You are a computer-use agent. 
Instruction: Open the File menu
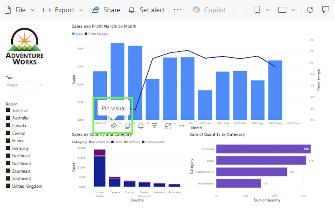(20, 10)
